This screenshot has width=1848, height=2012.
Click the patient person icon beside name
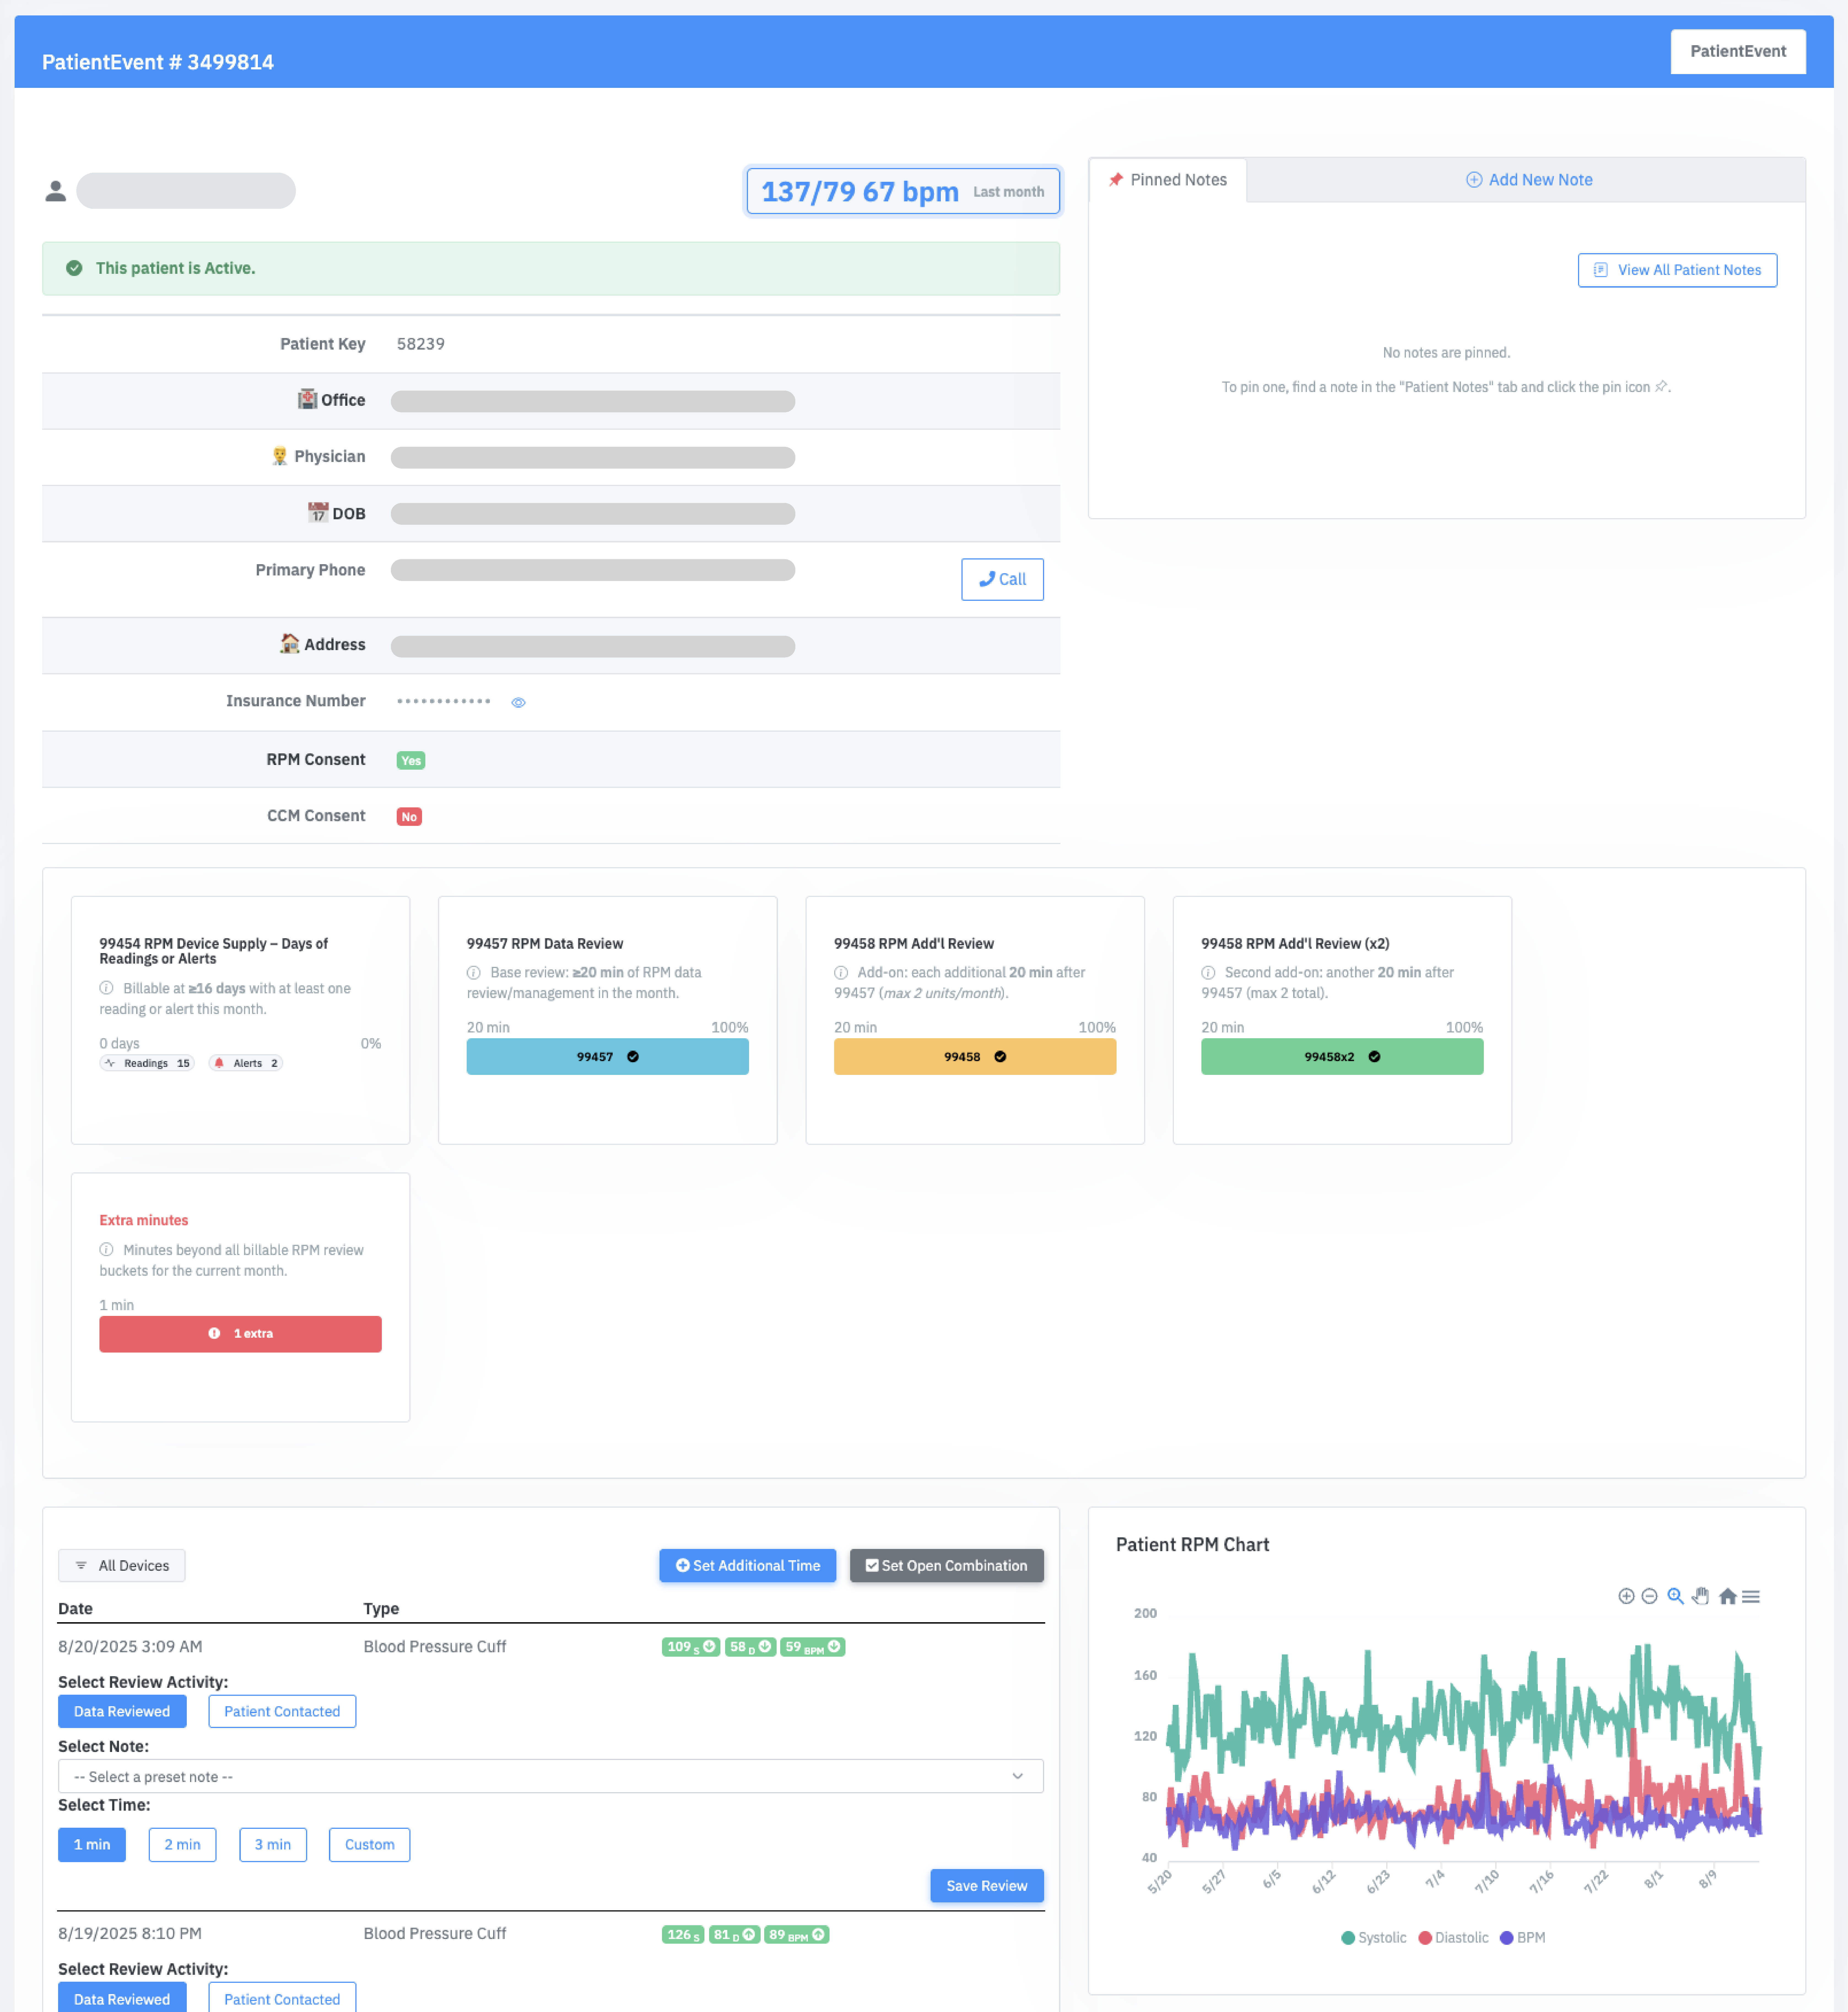tap(56, 191)
